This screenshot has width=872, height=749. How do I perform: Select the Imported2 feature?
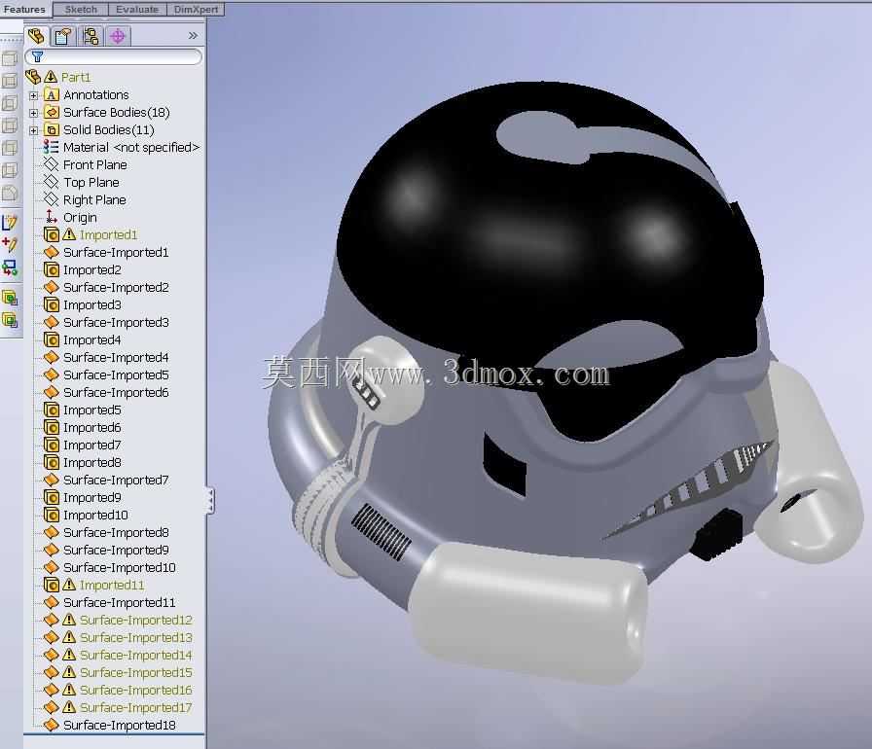point(91,270)
